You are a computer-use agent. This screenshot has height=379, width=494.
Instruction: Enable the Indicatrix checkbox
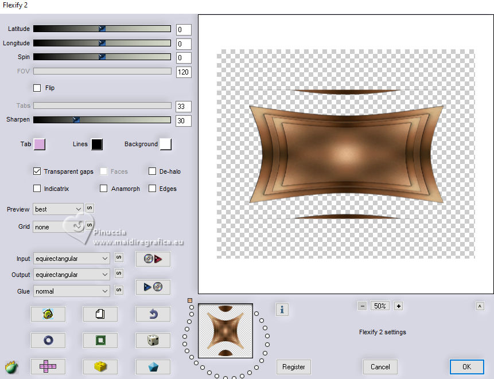point(37,188)
